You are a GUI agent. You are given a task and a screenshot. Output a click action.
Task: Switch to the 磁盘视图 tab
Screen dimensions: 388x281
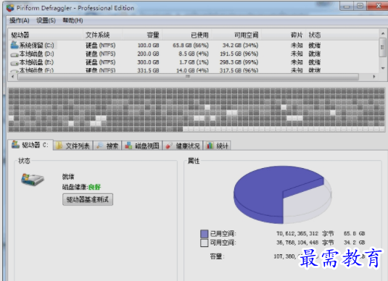(142, 146)
